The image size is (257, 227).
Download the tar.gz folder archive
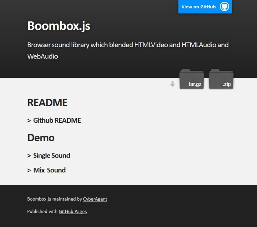[191, 79]
